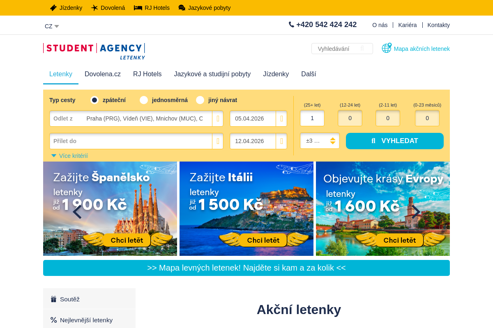
Task: Click the Přílet do destination field
Action: click(x=131, y=141)
